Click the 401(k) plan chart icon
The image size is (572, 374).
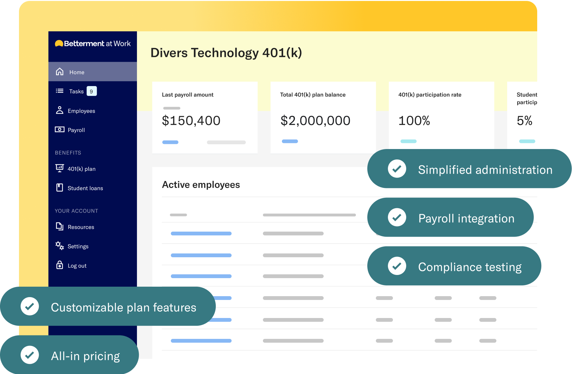pyautogui.click(x=59, y=168)
